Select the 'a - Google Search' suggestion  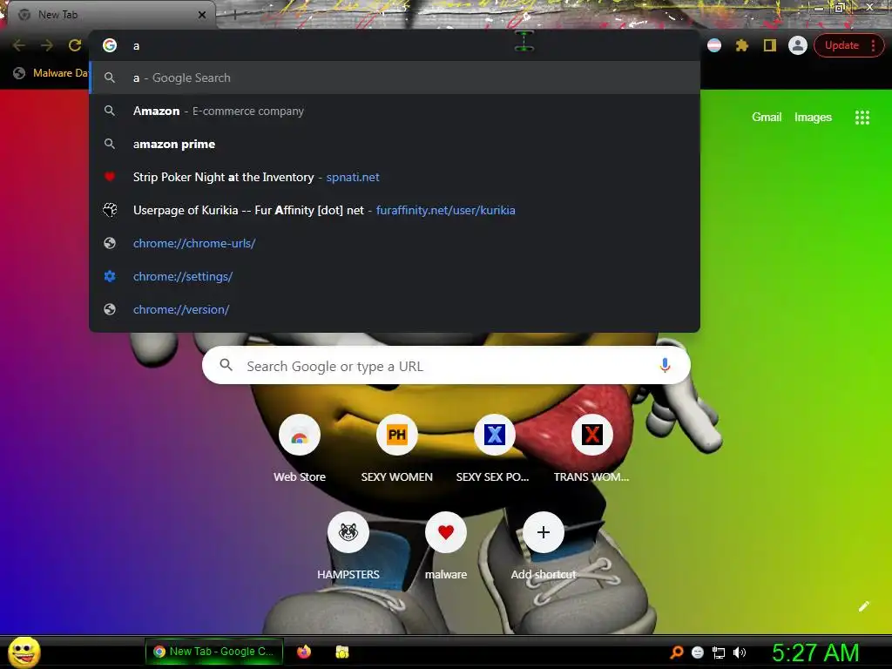tap(395, 78)
